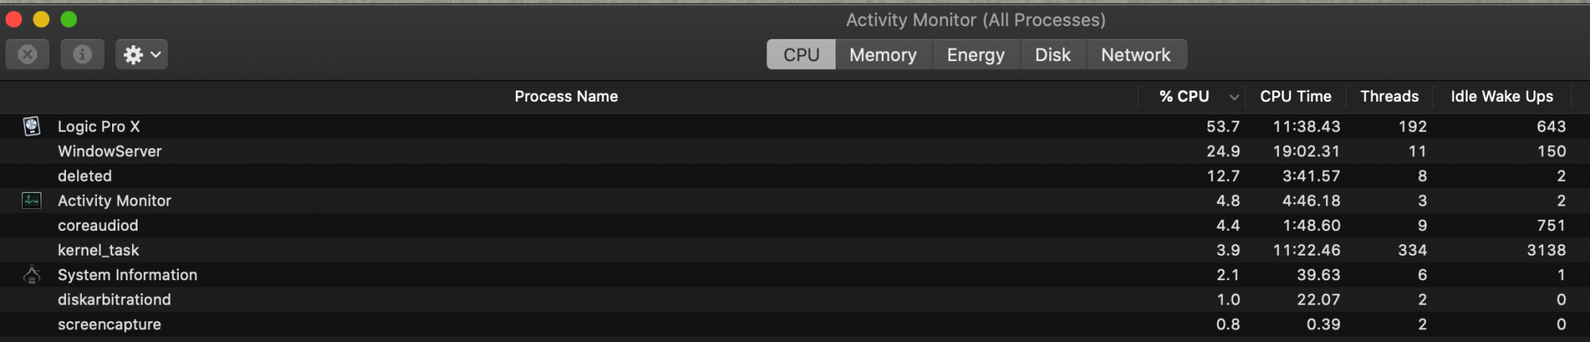Open the Inspect process info button

[82, 54]
